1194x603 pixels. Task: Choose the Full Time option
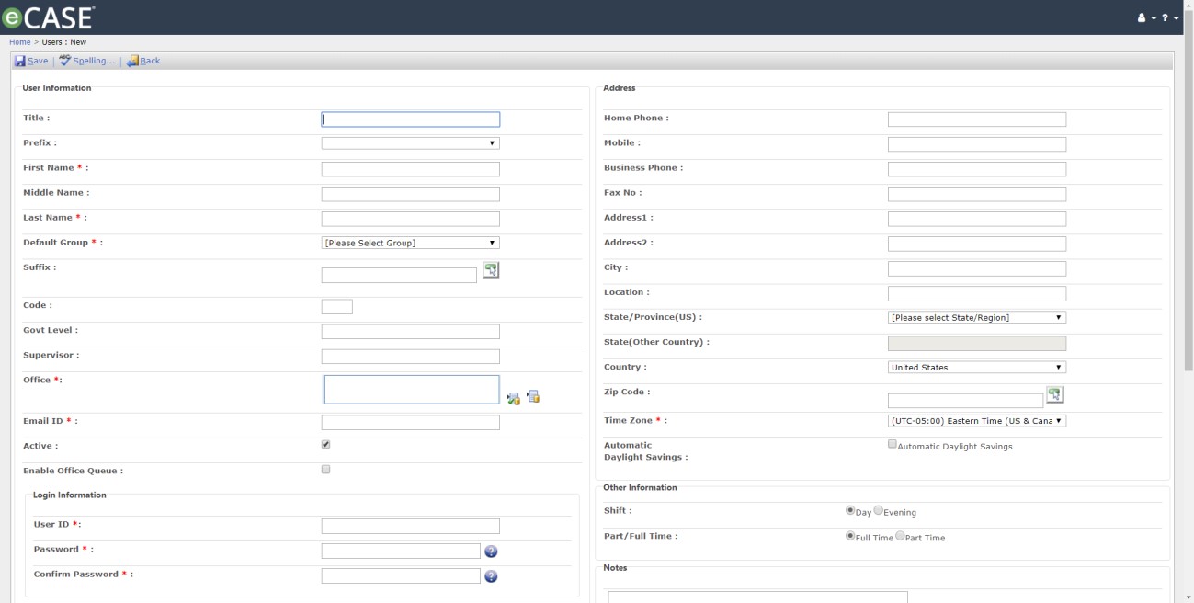point(850,536)
